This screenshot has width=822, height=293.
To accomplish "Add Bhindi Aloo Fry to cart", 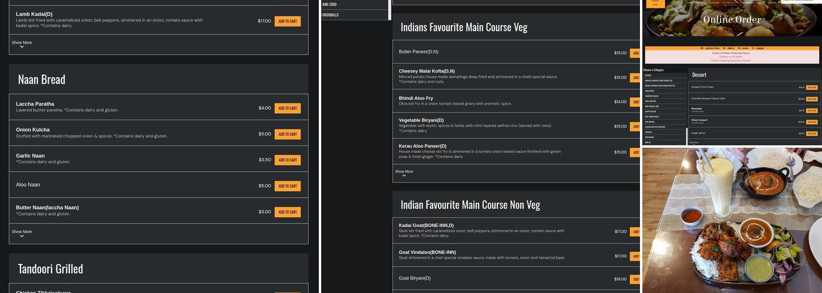I will tap(635, 102).
